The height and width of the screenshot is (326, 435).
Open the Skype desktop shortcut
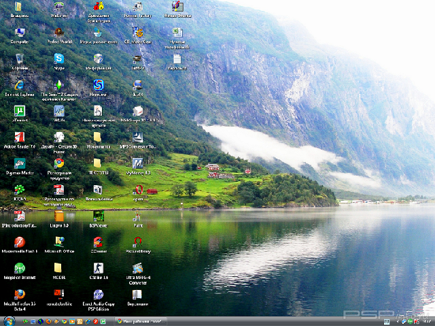tap(58, 59)
